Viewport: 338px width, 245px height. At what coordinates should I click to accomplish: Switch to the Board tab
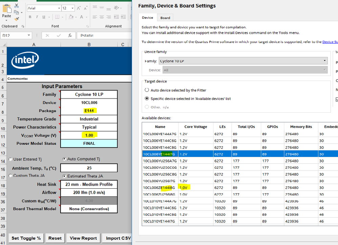(165, 18)
